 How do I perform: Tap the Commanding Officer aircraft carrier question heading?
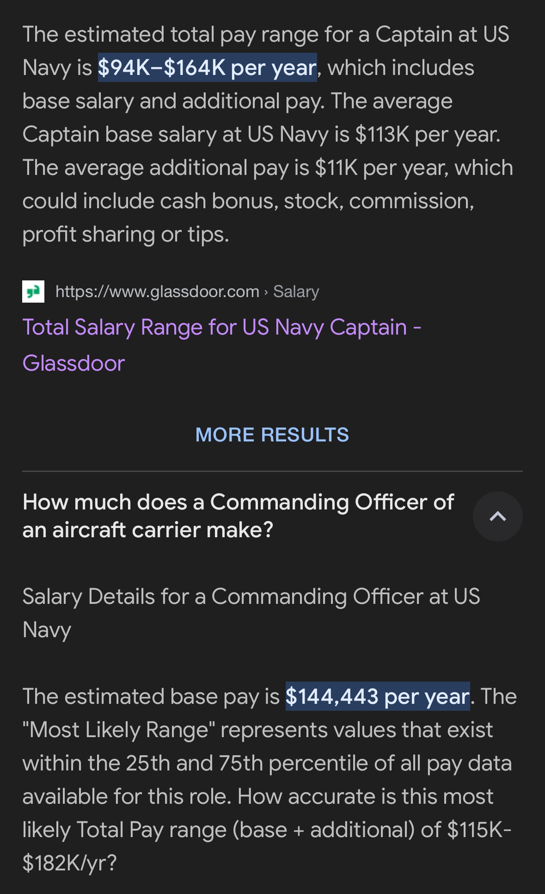pyautogui.click(x=239, y=515)
